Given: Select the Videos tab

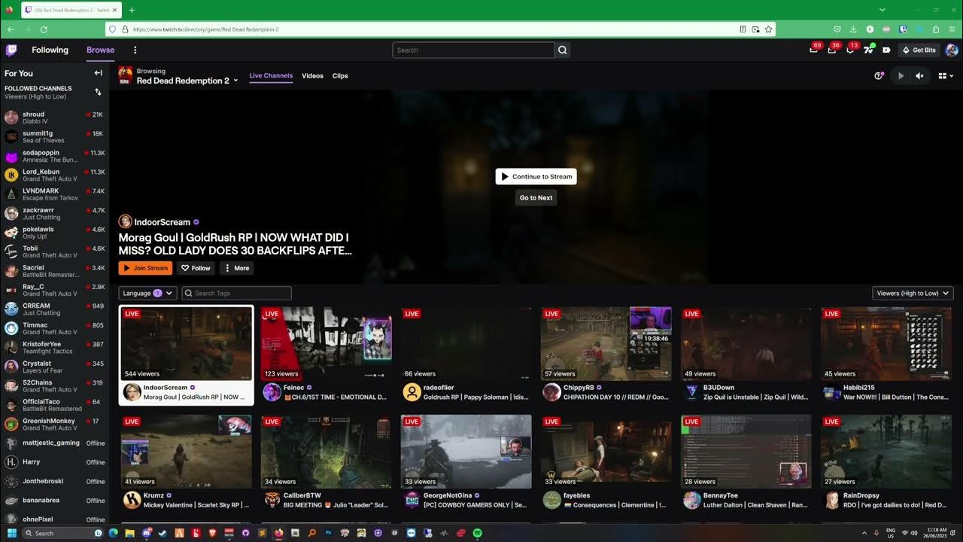Looking at the screenshot, I should (x=312, y=76).
